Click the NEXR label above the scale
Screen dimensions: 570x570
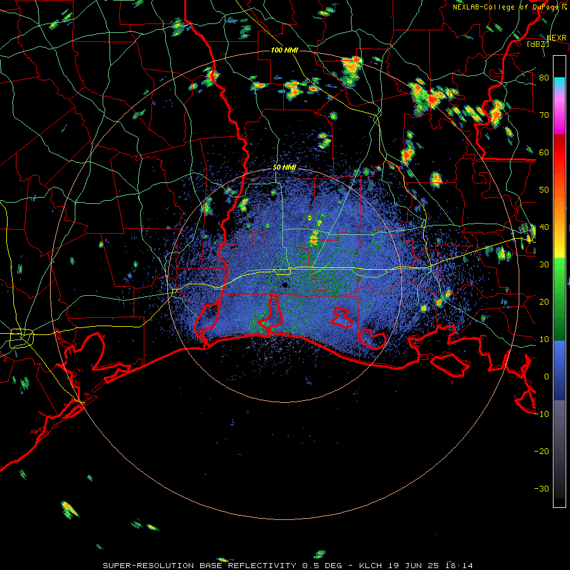click(557, 37)
